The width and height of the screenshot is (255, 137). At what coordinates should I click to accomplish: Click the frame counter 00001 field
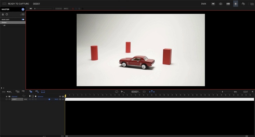click(135, 92)
